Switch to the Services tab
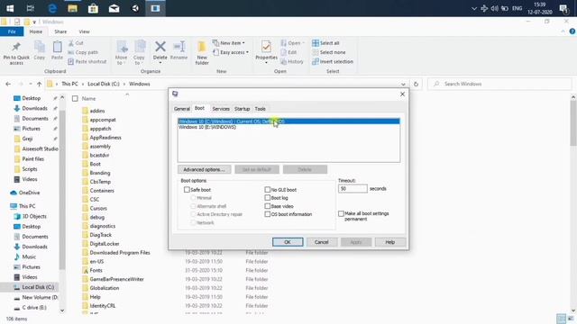This screenshot has width=577, height=324. [221, 109]
